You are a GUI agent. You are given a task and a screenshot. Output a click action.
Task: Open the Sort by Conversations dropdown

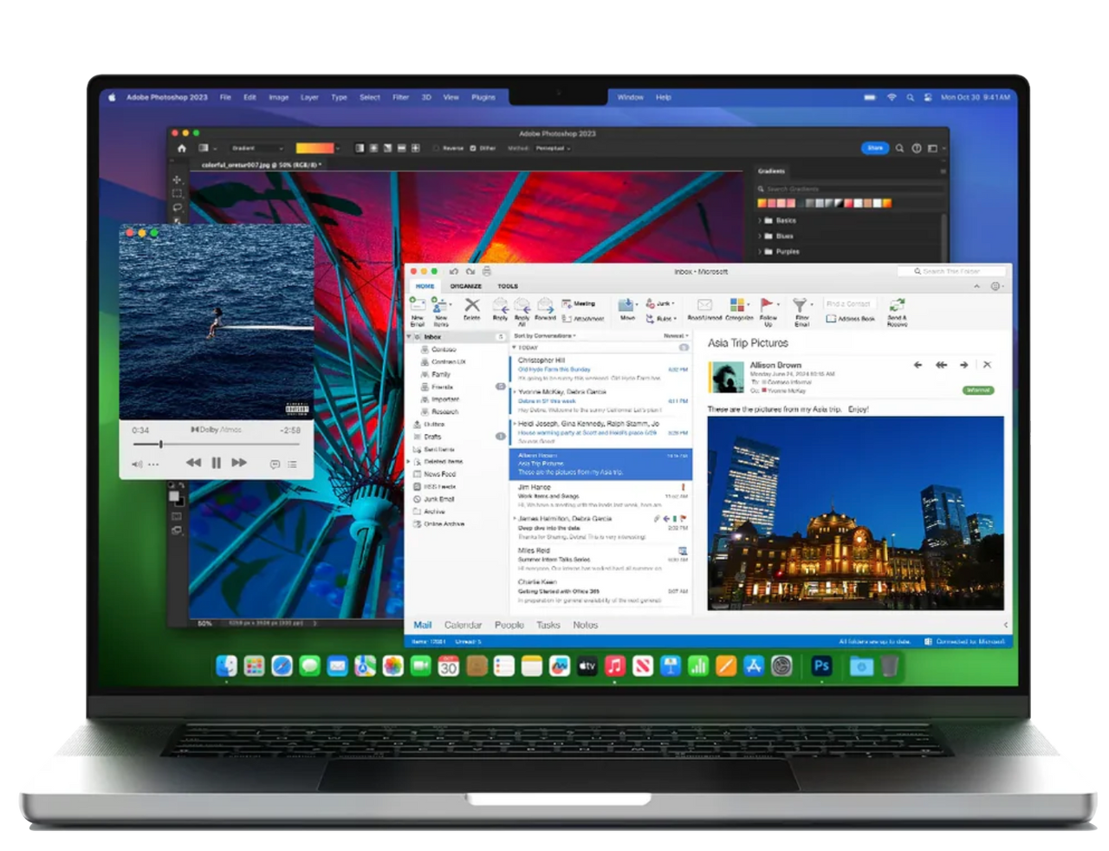[545, 335]
